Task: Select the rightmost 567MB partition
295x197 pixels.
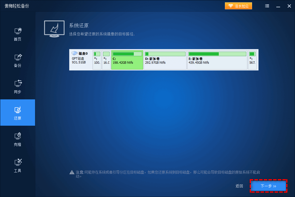Action: tap(252, 60)
